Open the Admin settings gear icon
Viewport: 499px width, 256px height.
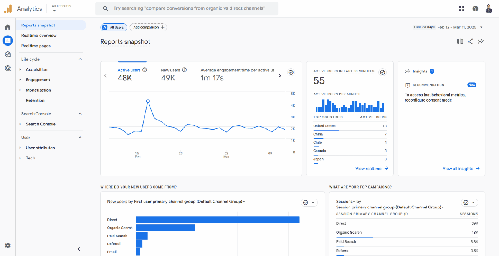(x=8, y=246)
